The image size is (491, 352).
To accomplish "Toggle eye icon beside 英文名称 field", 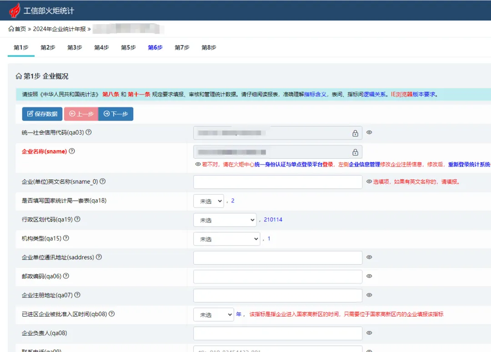I will 370,181.
